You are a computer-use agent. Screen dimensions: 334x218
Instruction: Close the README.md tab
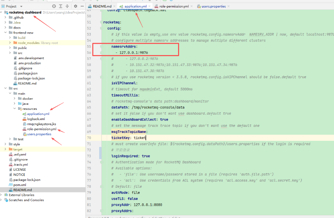pyautogui.click(x=114, y=6)
